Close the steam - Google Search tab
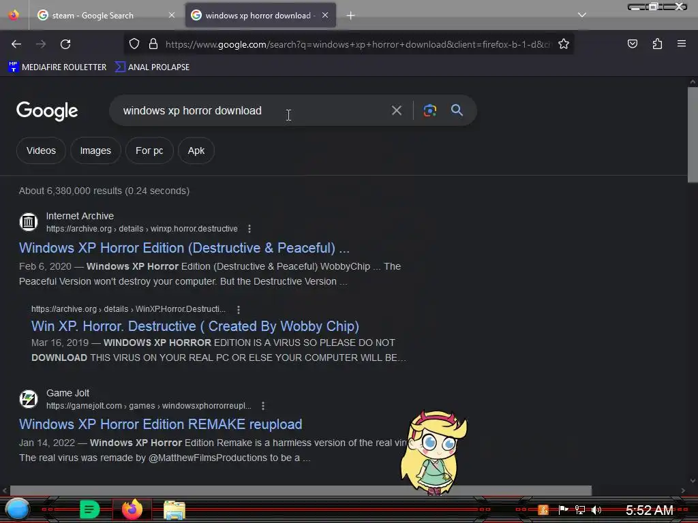Screen dimensions: 698x523 172,15
